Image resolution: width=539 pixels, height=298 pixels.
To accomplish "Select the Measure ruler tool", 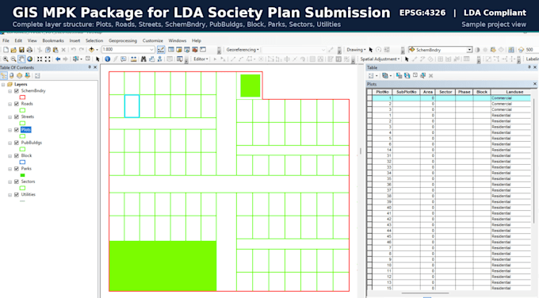I will click(134, 59).
